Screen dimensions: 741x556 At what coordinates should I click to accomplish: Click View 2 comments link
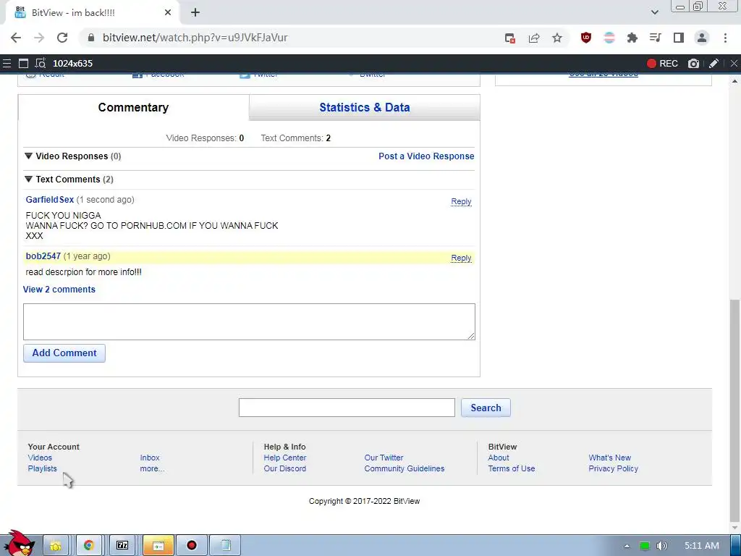59,290
